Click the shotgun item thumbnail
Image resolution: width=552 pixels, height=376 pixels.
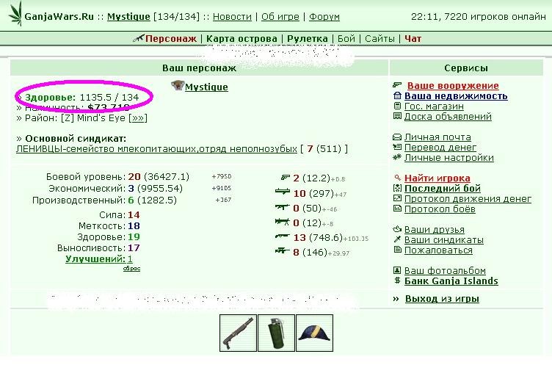[239, 333]
